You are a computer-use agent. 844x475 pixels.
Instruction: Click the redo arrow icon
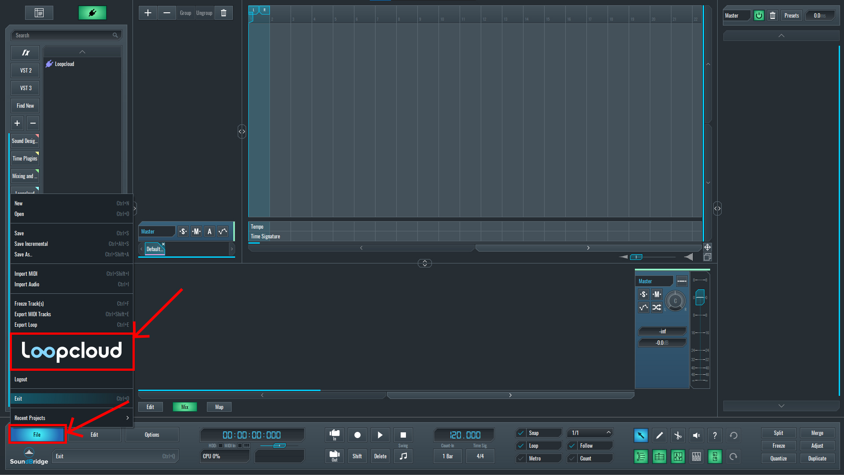pyautogui.click(x=733, y=457)
